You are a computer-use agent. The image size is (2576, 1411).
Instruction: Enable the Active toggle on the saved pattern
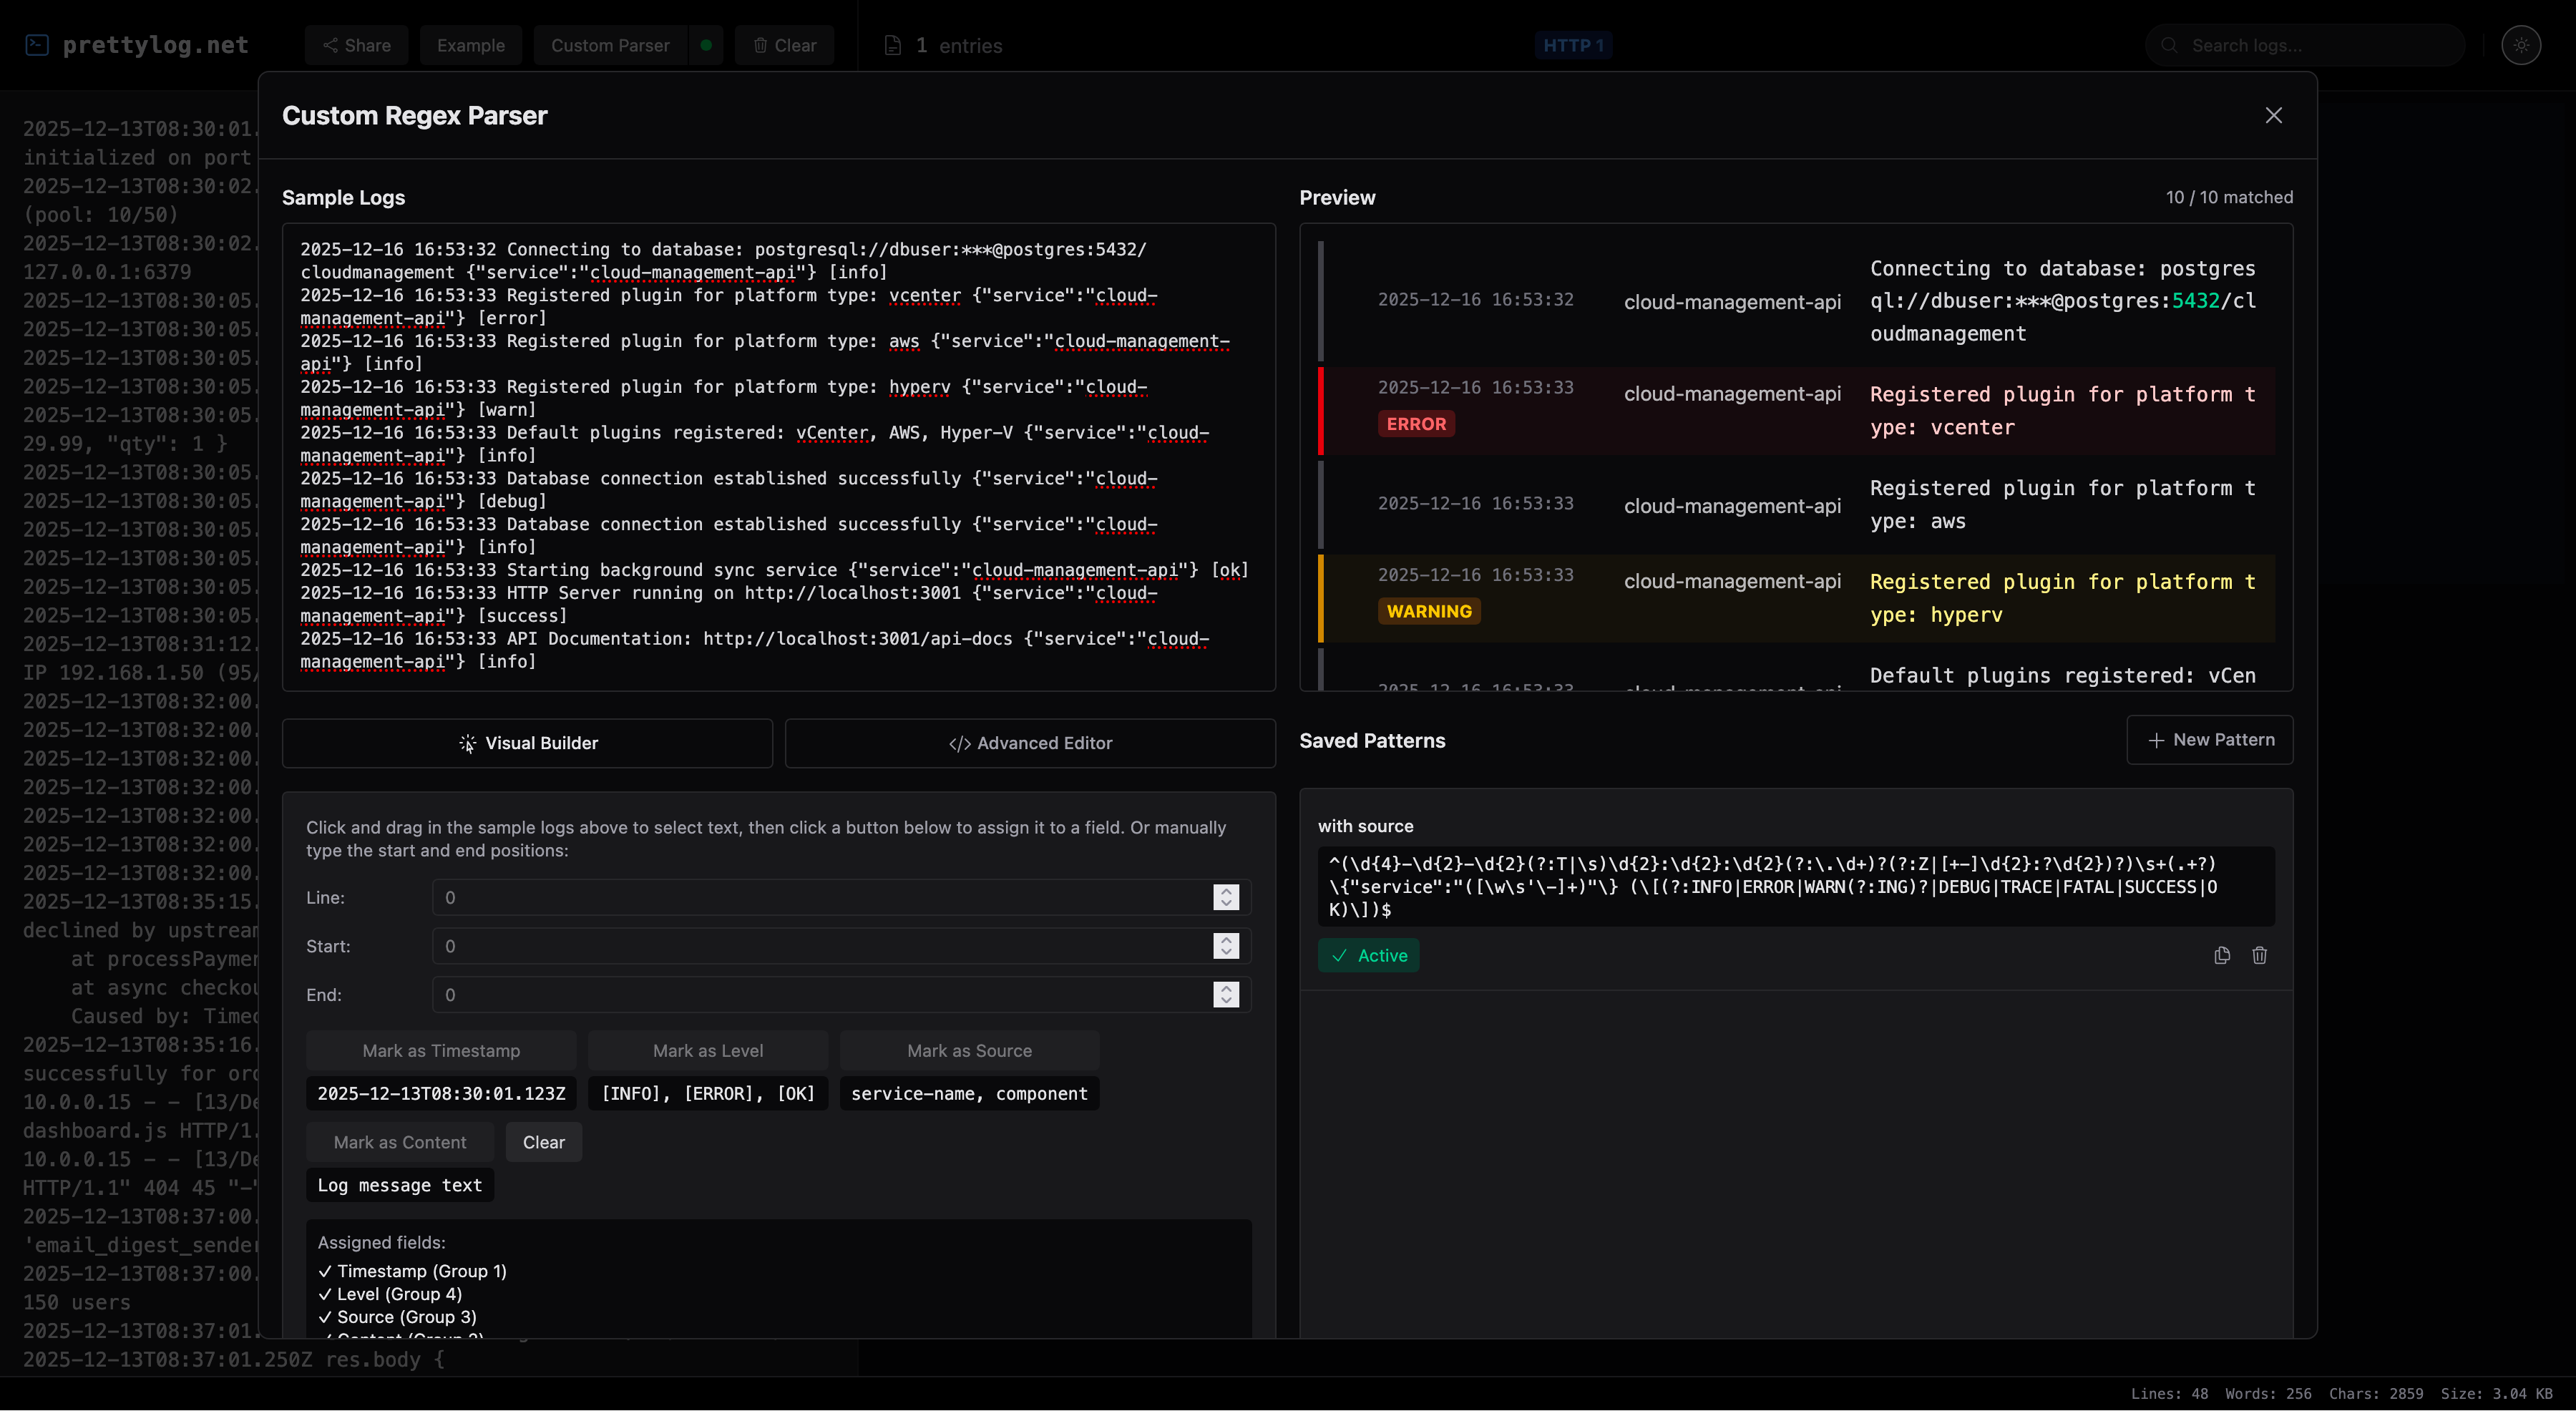pos(1368,955)
